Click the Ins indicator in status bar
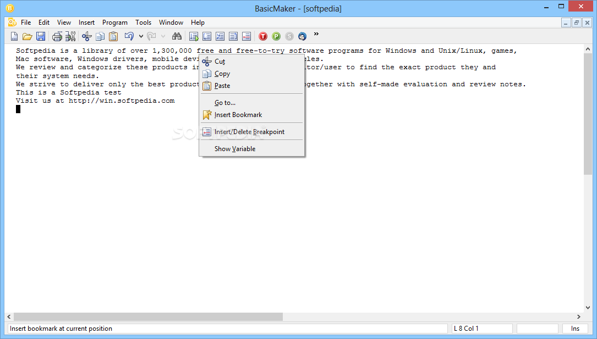 (x=575, y=329)
